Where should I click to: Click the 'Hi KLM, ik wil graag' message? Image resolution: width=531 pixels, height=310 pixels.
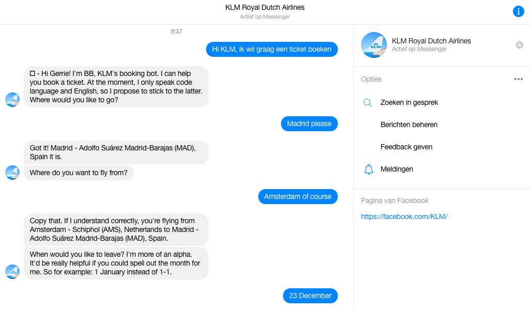pyautogui.click(x=272, y=50)
